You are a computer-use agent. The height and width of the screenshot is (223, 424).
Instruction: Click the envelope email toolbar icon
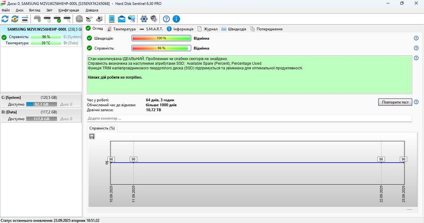pos(122,19)
